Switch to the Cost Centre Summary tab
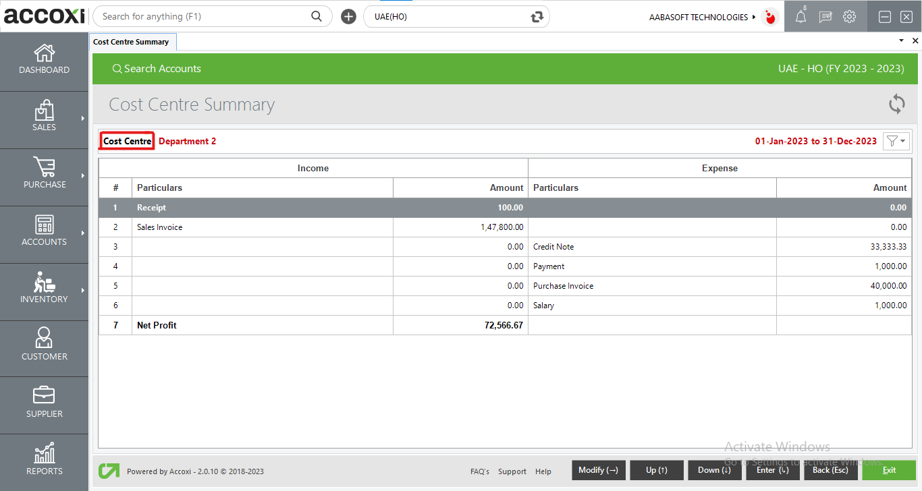 tap(132, 41)
